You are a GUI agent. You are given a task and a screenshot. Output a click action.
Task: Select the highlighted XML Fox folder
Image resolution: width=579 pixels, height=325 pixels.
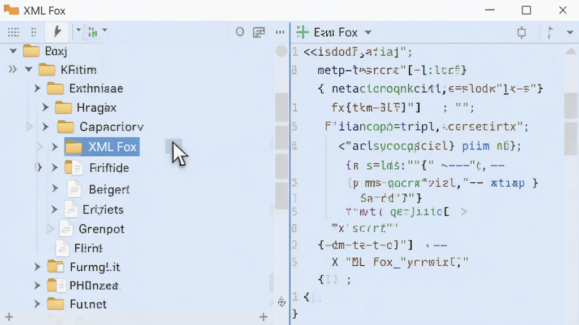pos(102,147)
